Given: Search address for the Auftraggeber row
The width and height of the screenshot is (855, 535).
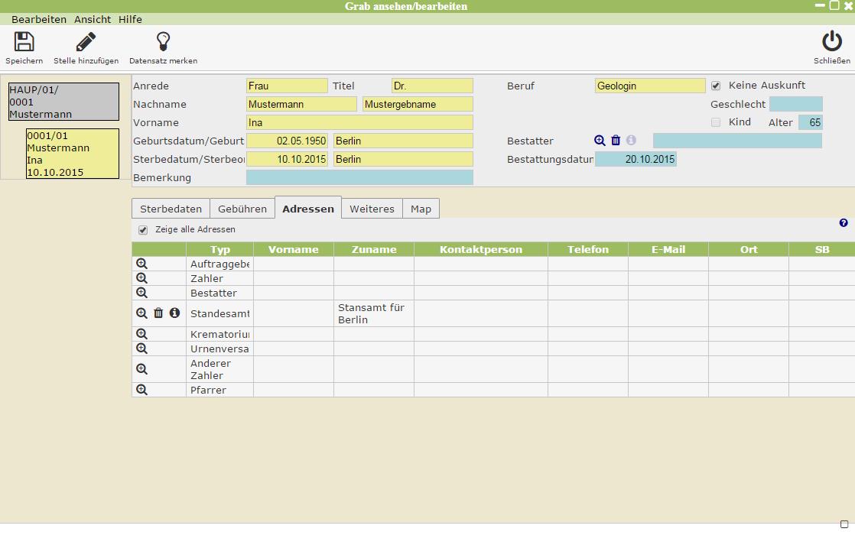Looking at the screenshot, I should pyautogui.click(x=141, y=264).
